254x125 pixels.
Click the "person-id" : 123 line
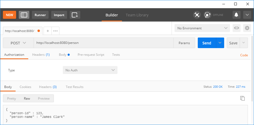[x=27, y=113]
